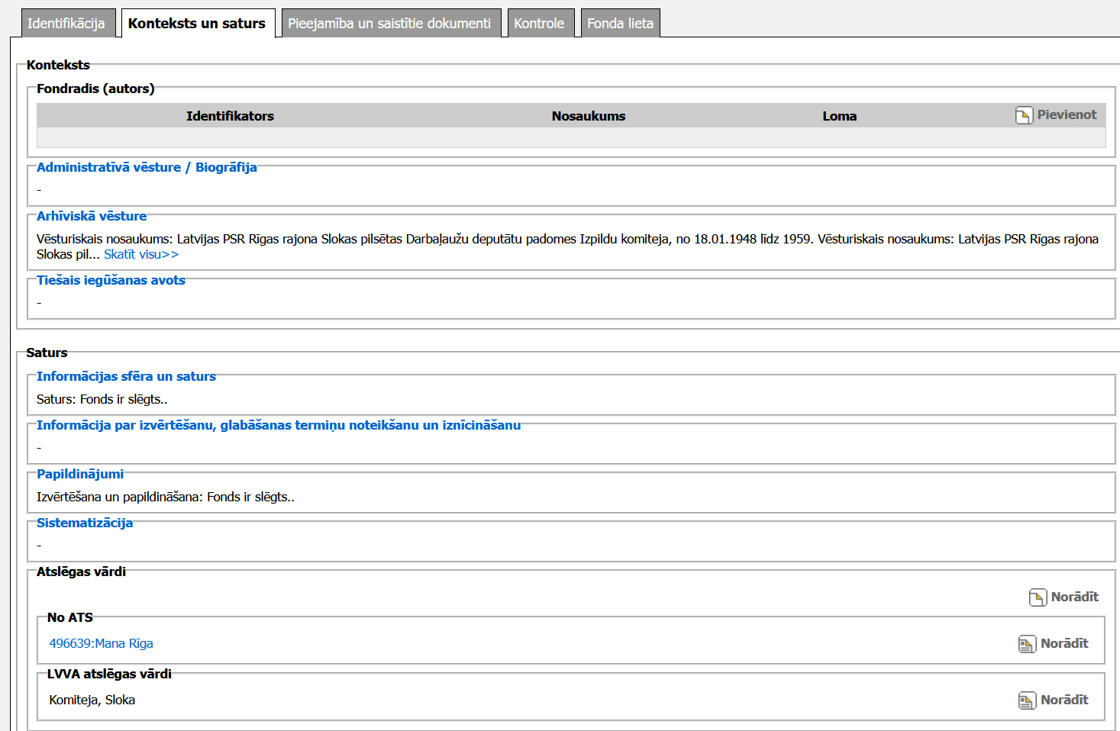Open Tiešais iegūšanas avots section link
This screenshot has height=731, width=1120.
coord(111,280)
